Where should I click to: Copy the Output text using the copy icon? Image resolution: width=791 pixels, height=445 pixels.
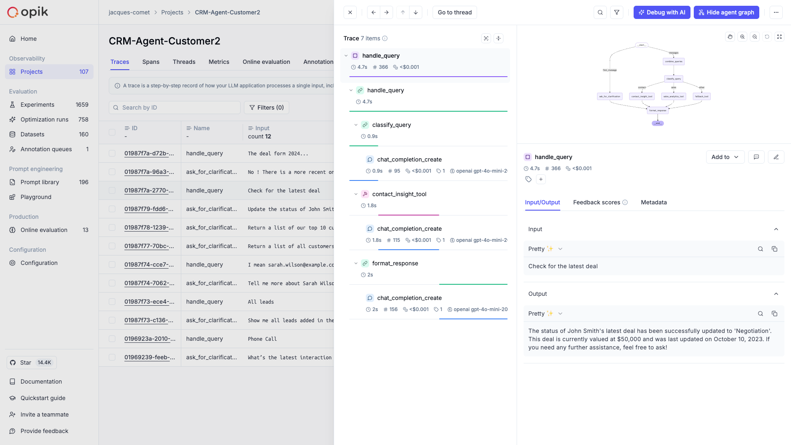click(775, 314)
